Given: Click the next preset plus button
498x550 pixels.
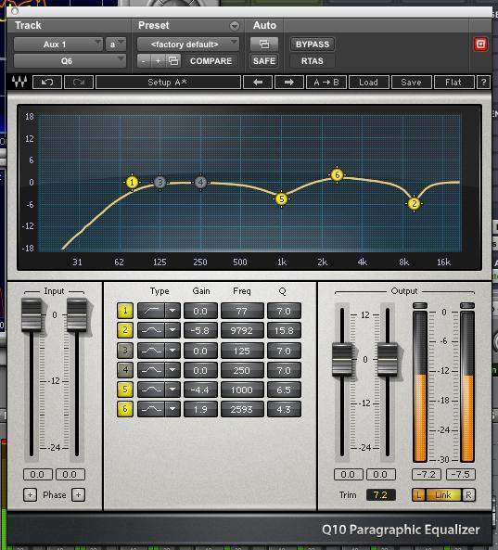Looking at the screenshot, I should coord(159,61).
